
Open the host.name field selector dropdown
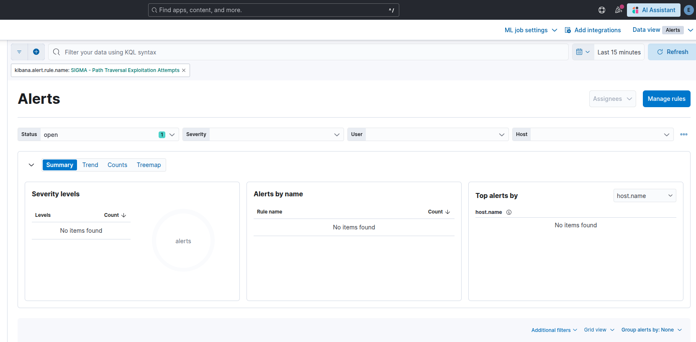[645, 195]
